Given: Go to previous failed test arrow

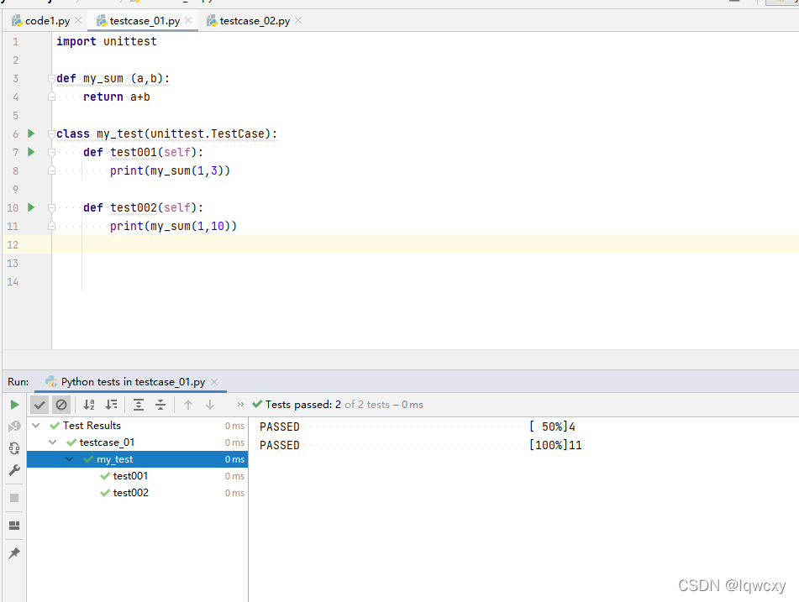Looking at the screenshot, I should [188, 405].
